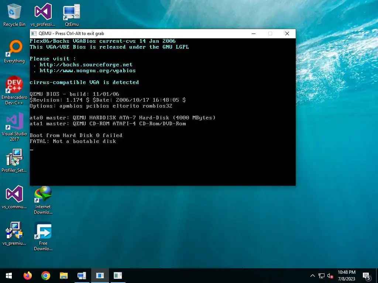Image resolution: width=378 pixels, height=283 pixels.
Task: Click the http://www.nongnu.org/vgabios line
Action: (87, 70)
